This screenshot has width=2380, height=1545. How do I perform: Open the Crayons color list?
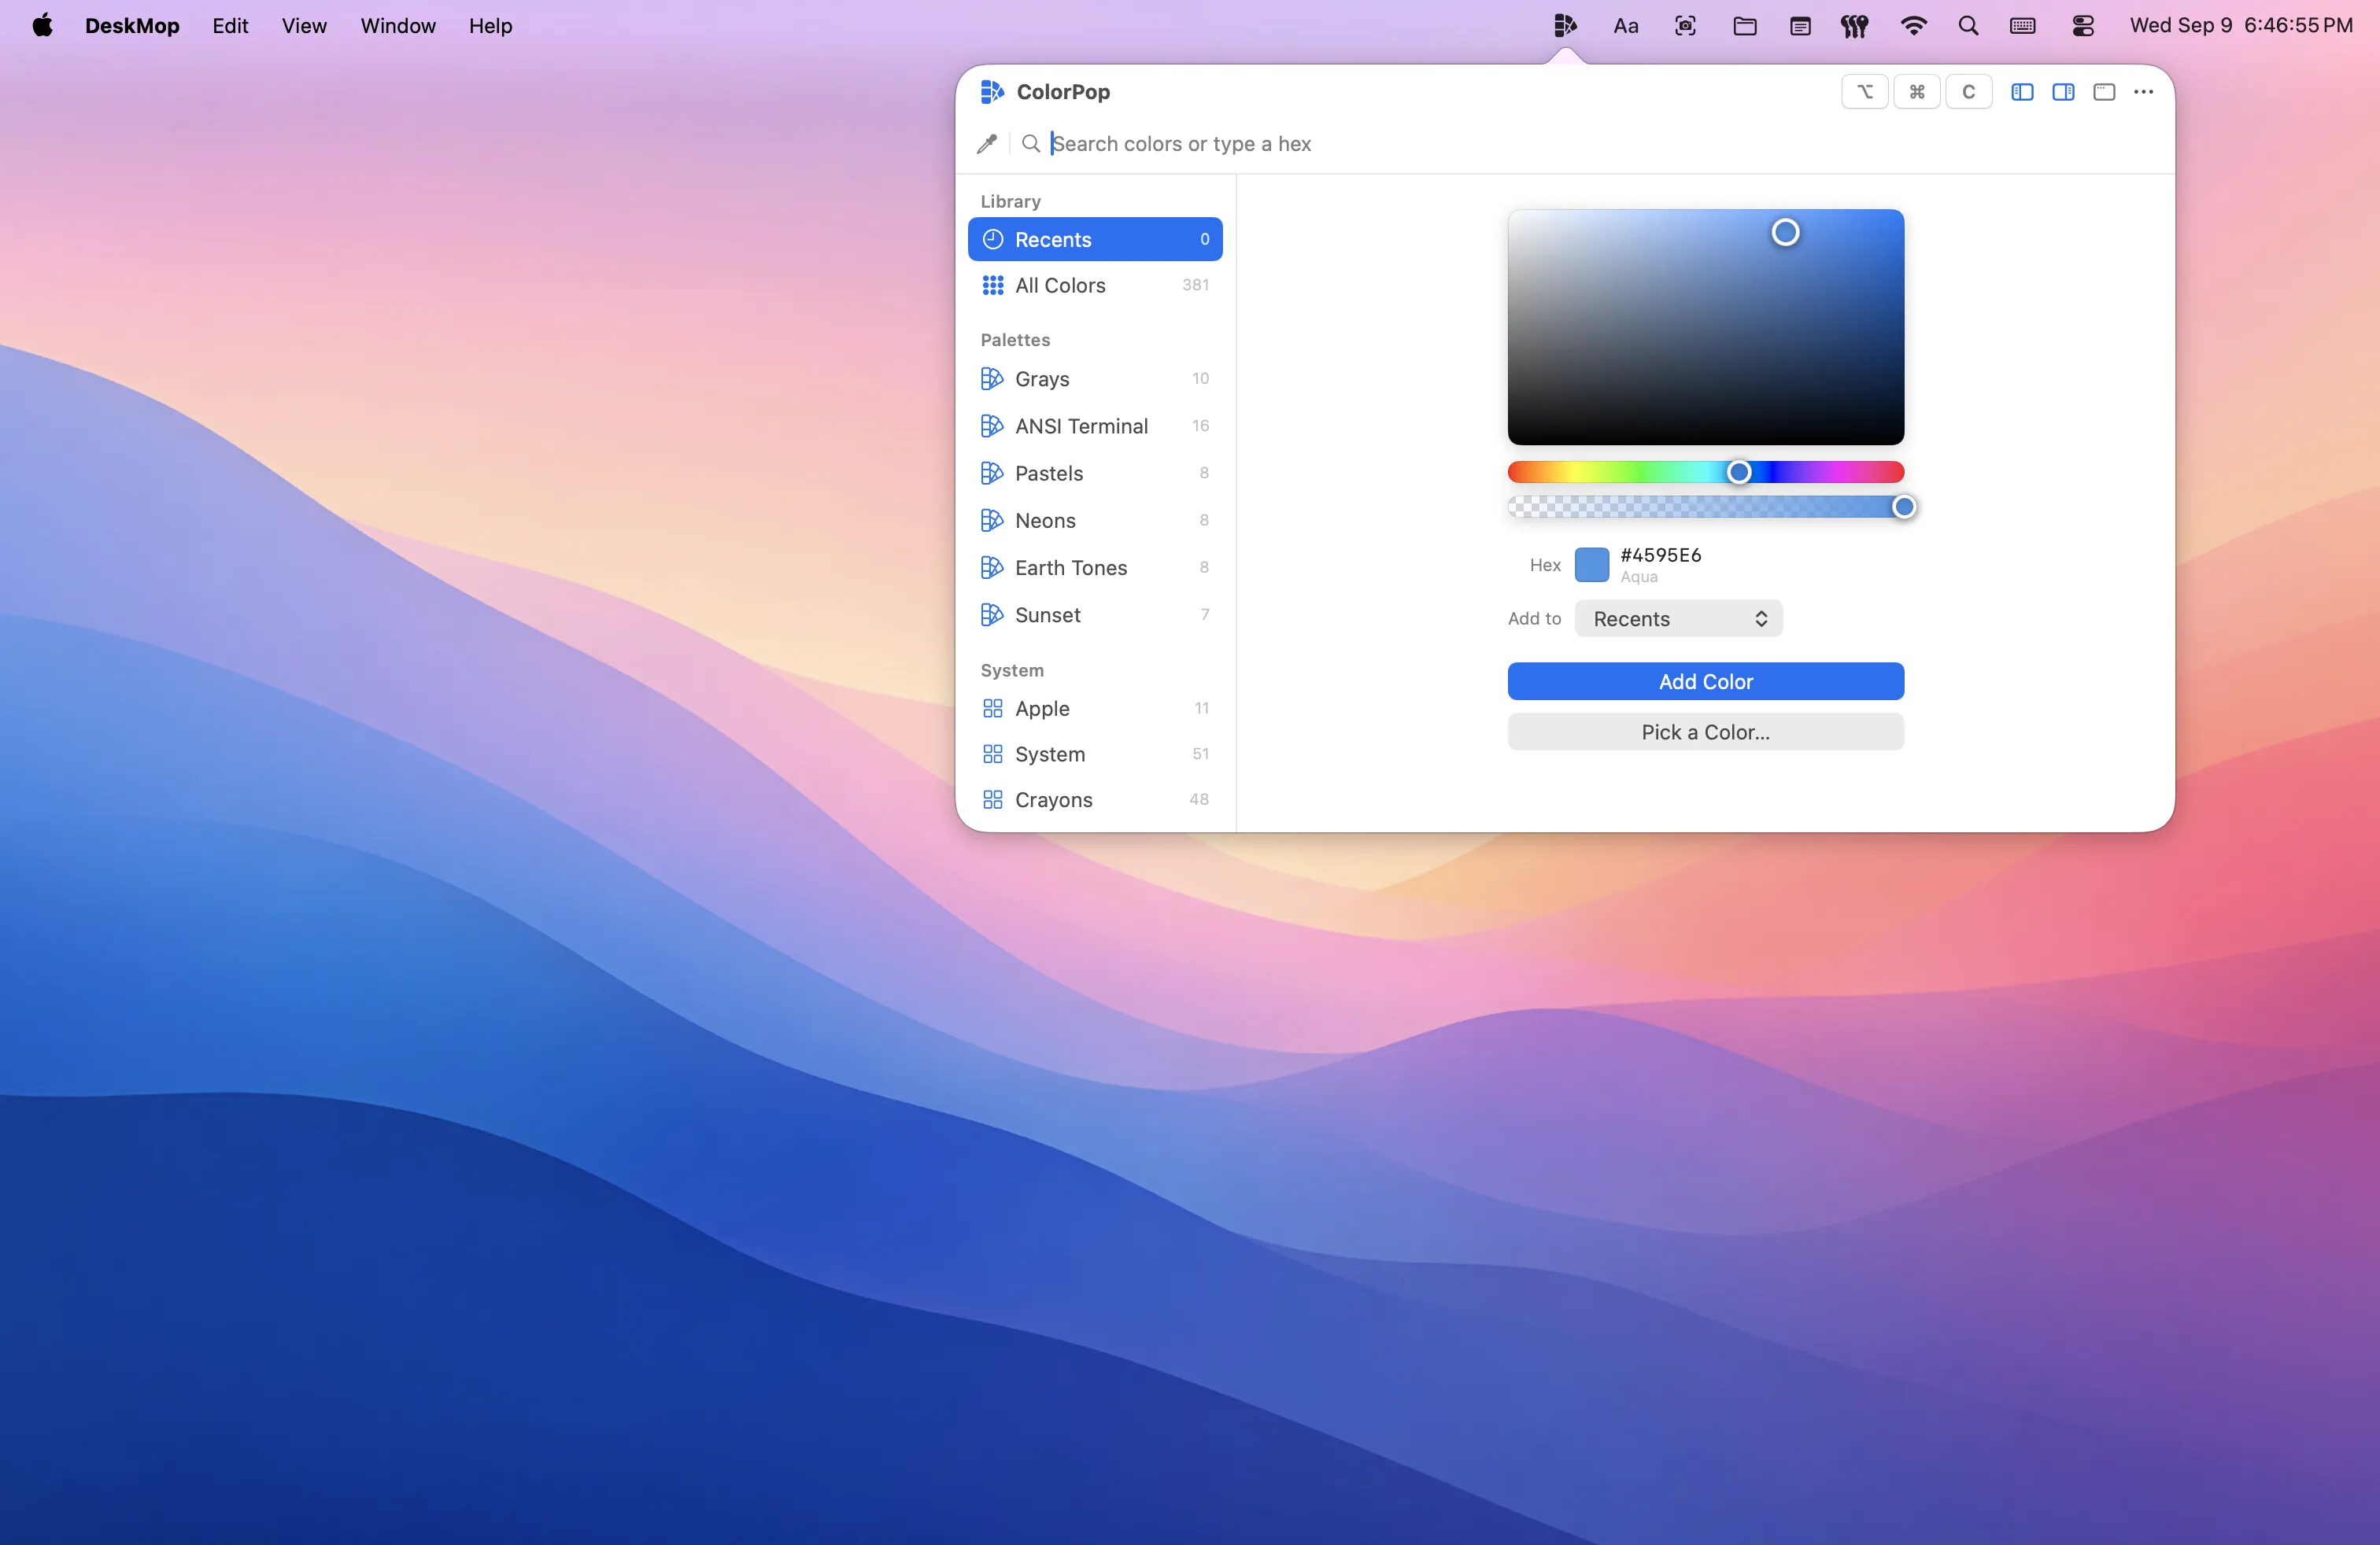(1095, 799)
